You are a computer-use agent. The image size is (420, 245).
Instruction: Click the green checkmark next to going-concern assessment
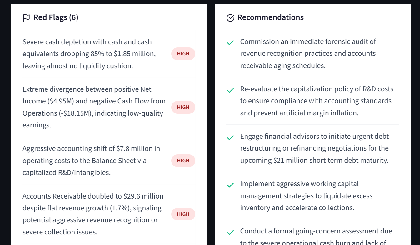pyautogui.click(x=230, y=233)
